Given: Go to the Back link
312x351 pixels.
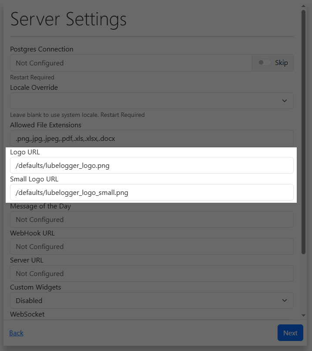Looking at the screenshot, I should (16, 333).
